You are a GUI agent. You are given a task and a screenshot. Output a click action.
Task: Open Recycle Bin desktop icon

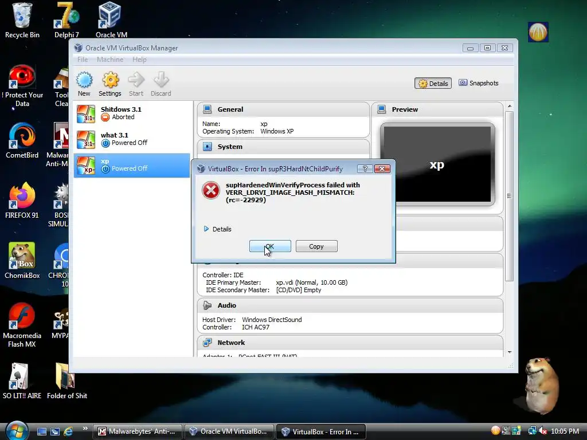[x=22, y=21]
